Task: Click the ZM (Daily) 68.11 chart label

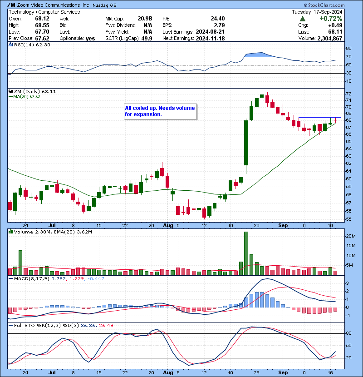Action: (35, 92)
